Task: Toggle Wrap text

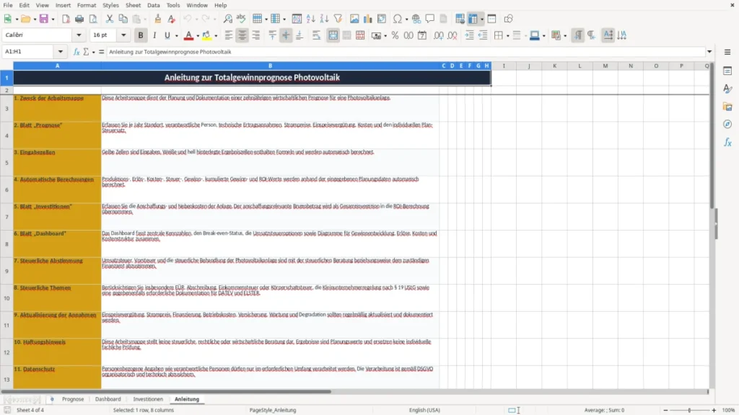Action: point(316,35)
